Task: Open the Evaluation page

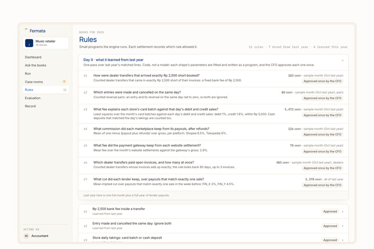Action: pos(46,98)
